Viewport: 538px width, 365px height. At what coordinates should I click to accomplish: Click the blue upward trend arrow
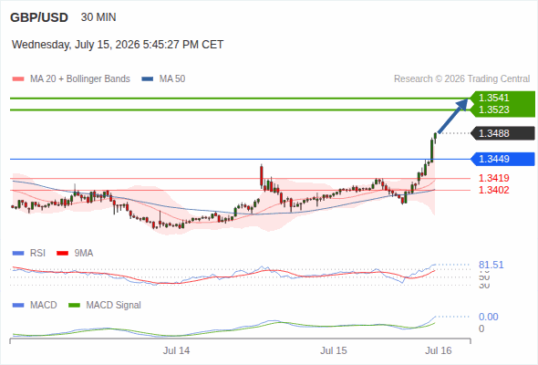coord(453,115)
